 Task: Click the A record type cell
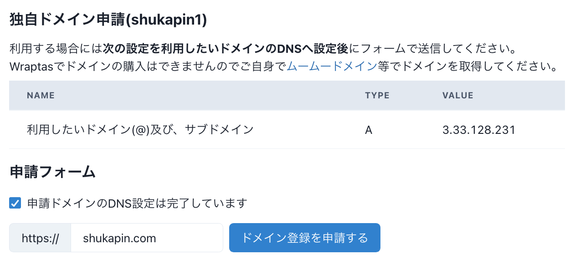(x=369, y=130)
